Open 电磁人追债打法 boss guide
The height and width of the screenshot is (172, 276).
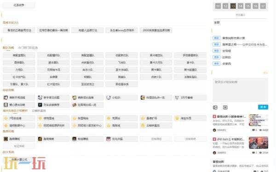coord(88,30)
